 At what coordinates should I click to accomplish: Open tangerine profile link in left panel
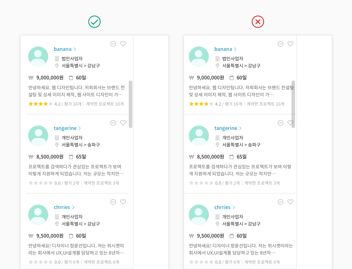coord(65,128)
